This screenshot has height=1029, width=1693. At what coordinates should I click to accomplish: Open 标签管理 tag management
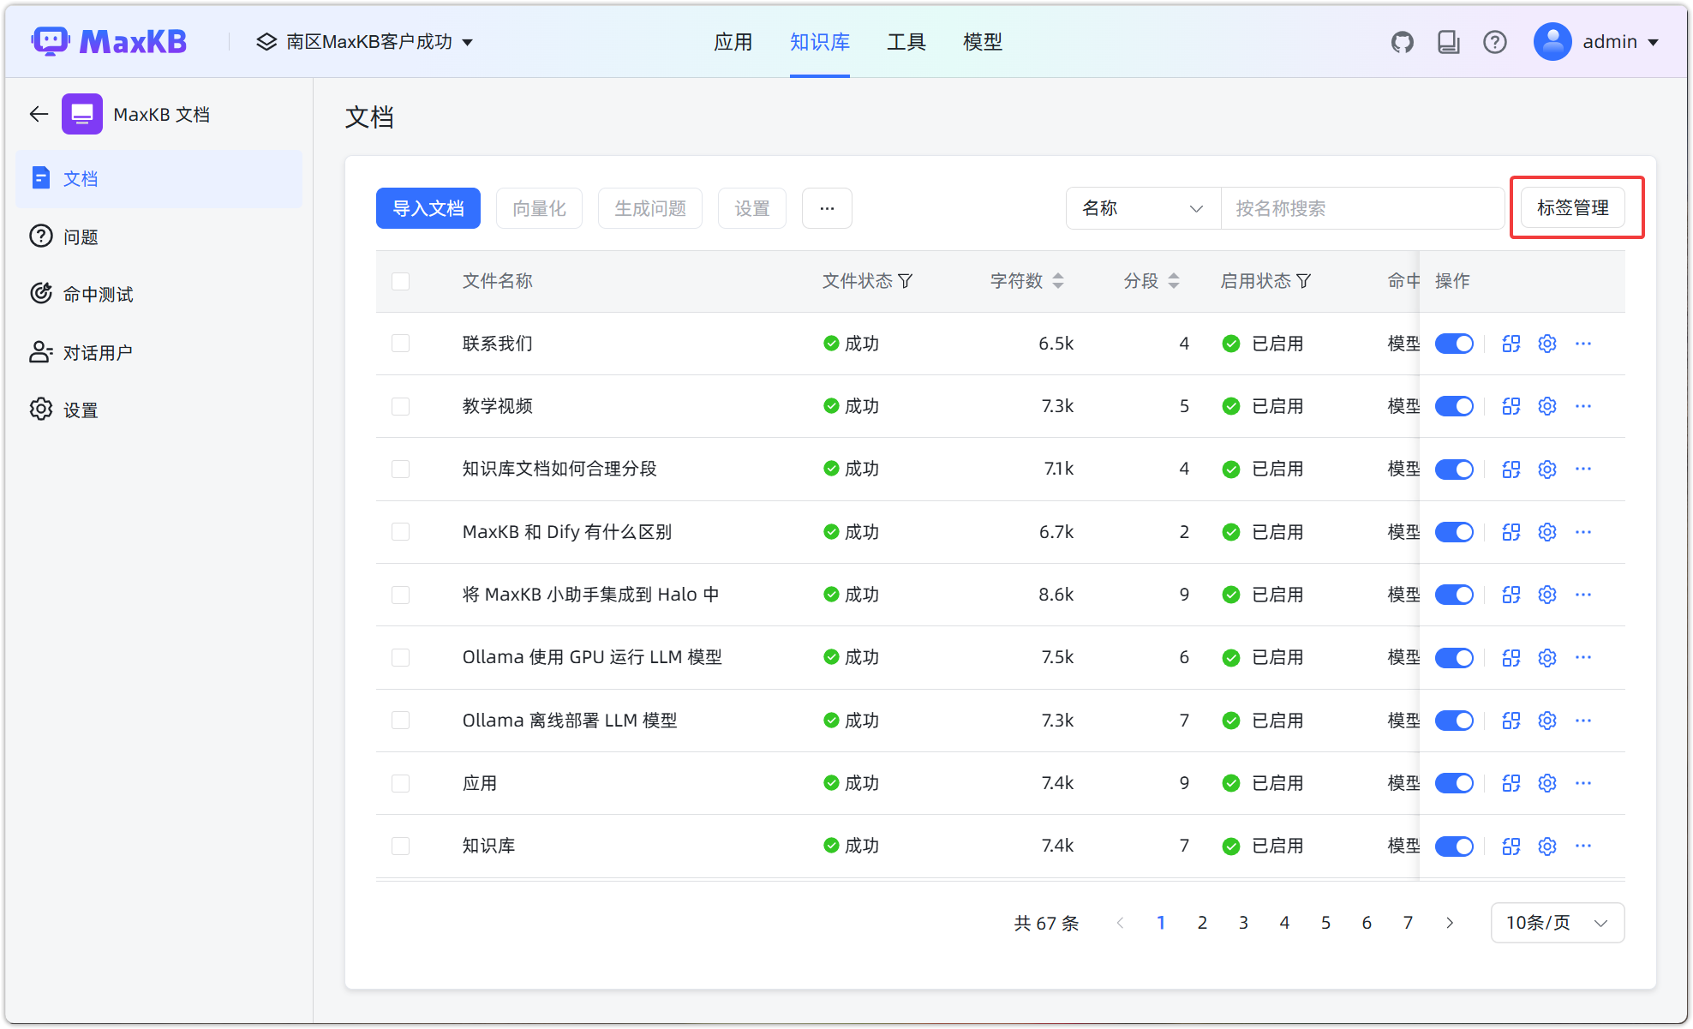[1574, 207]
